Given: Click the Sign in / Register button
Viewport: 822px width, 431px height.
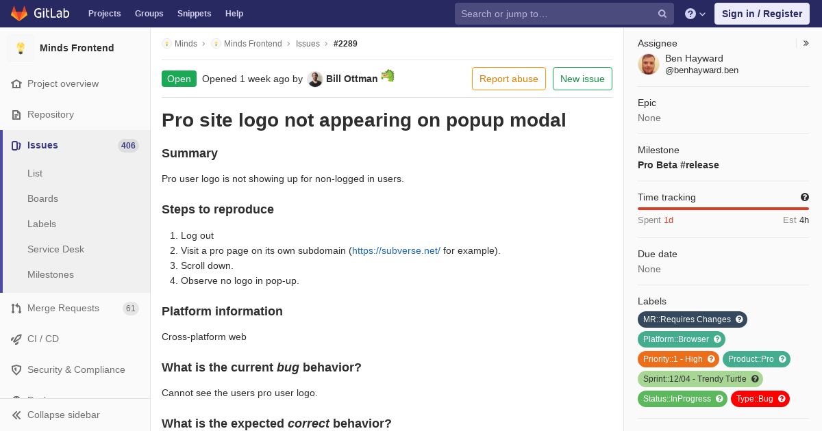Looking at the screenshot, I should [x=762, y=14].
